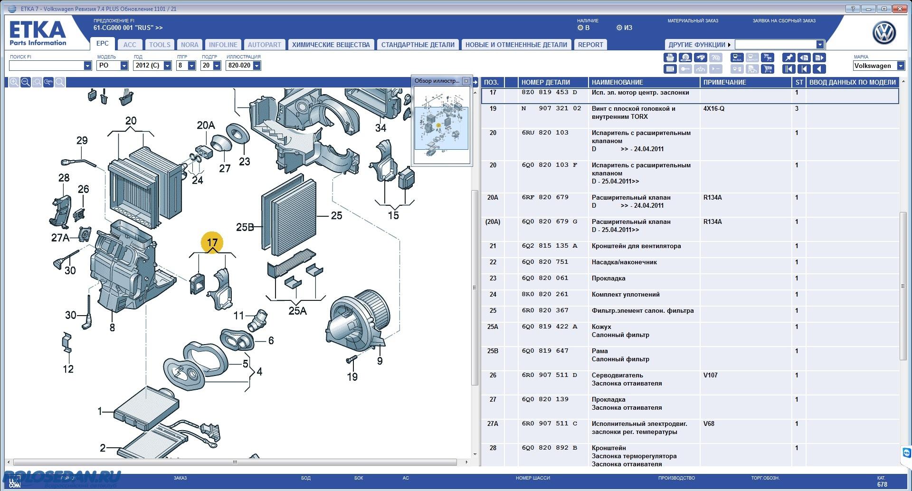Click the parts list vertical scrollbar
Viewport: 912px width, 491px height.
(x=903, y=285)
